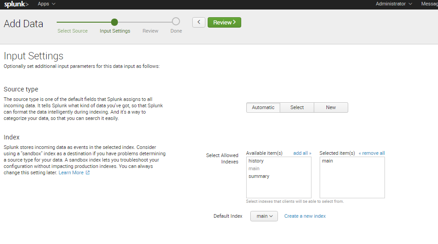438x244 pixels.
Task: Select Automatic source type
Action: point(263,107)
